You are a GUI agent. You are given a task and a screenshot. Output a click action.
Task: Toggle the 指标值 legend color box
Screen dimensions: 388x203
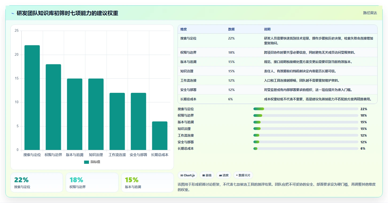(x=87, y=162)
